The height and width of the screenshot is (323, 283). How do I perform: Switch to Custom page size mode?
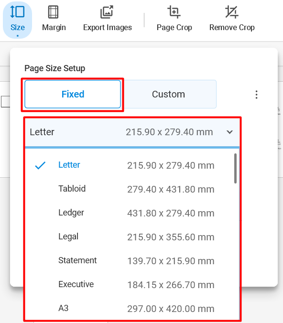[x=168, y=94]
